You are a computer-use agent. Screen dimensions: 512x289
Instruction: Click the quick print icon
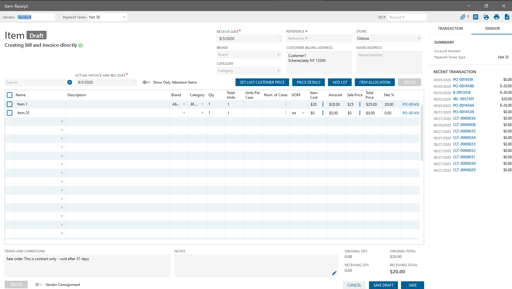[486, 17]
